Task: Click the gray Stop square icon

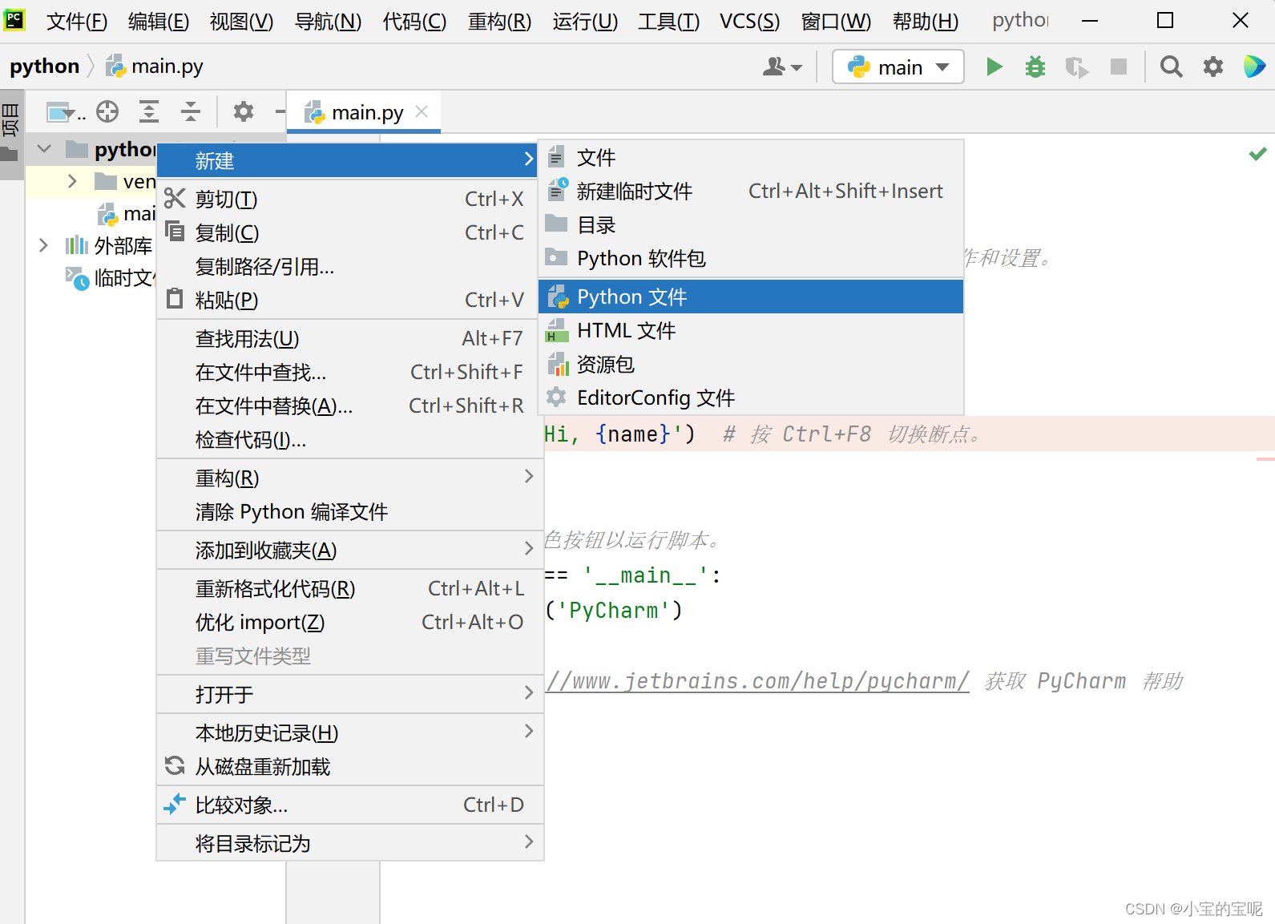Action: [1119, 67]
